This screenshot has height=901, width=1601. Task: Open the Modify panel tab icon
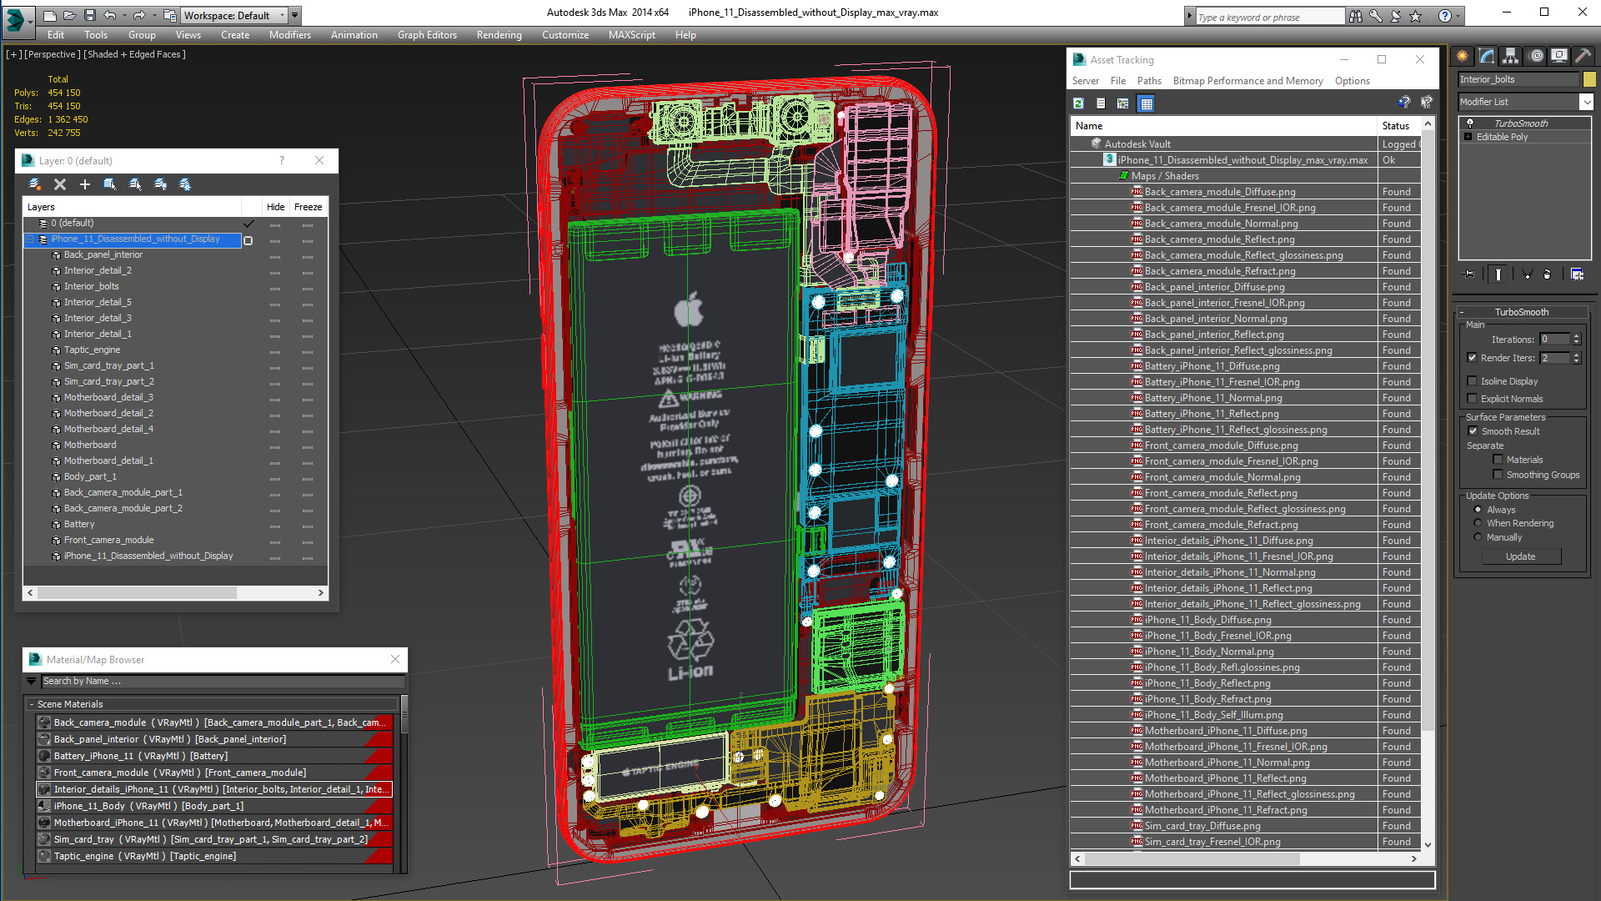(1487, 56)
